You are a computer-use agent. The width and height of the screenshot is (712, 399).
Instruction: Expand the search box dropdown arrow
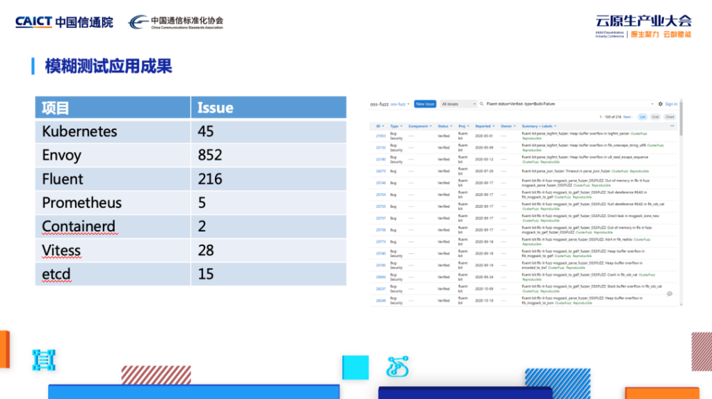tap(652, 104)
